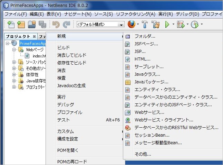Choose テスト Alt+F6 from the context menu
Screen dimensions: 223x165
coord(85,120)
